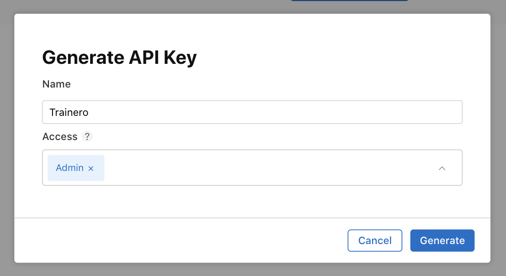Remove the Admin tag with its x
Image resolution: width=506 pixels, height=276 pixels.
tap(91, 168)
